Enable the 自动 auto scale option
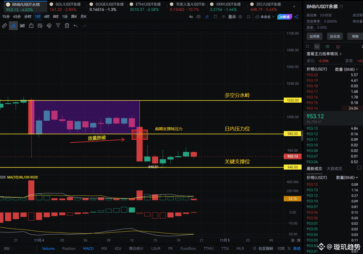363x254 pixels. click(297, 249)
